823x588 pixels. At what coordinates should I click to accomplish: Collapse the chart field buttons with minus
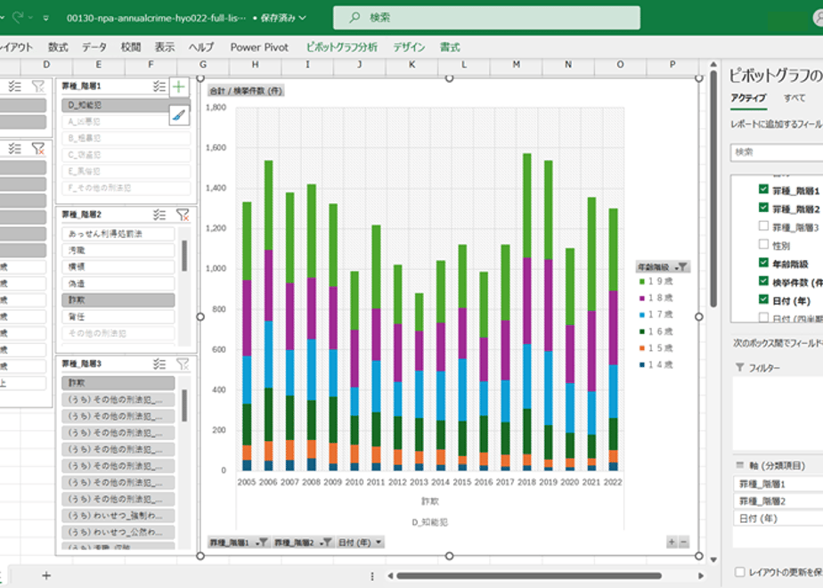point(683,543)
